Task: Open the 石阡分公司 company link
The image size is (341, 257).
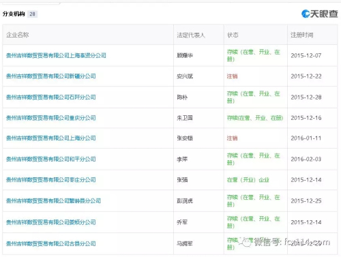Action: point(50,97)
